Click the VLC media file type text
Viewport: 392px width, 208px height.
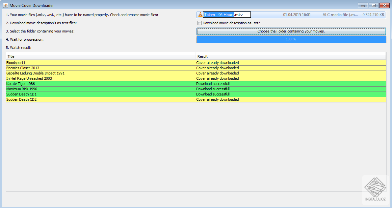tap(340, 15)
